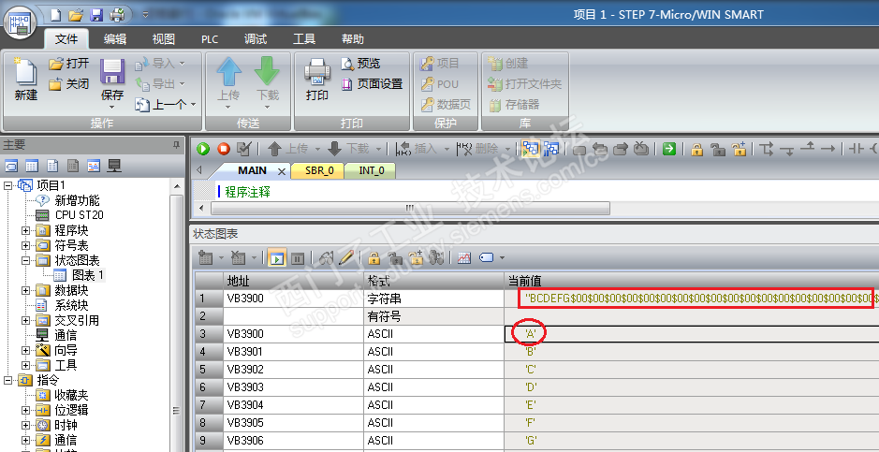Switch to the PLC ribbon tab

(210, 39)
